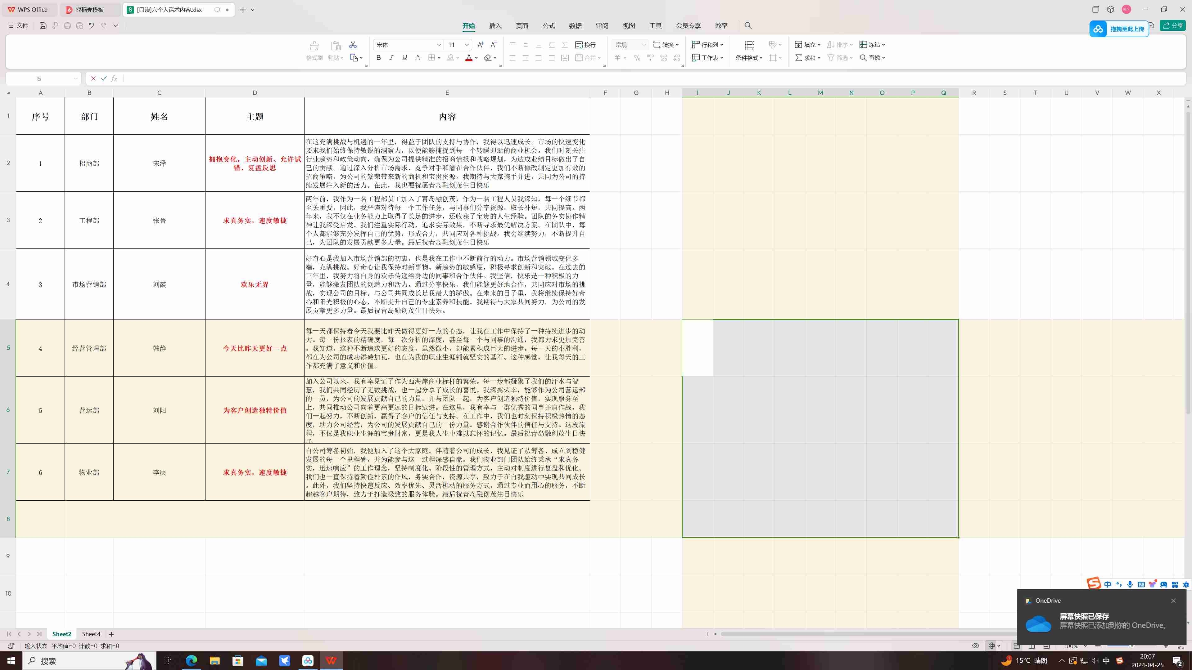Viewport: 1192px width, 670px height.
Task: Switch to the 审阅 ribbon tab
Action: (602, 26)
